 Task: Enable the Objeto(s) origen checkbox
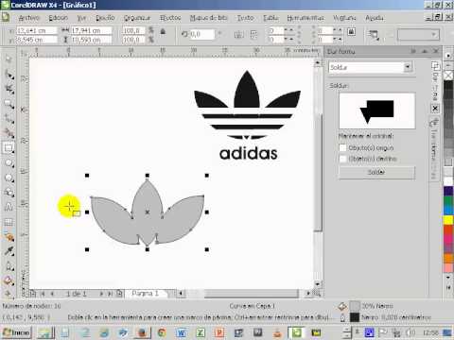(x=342, y=147)
